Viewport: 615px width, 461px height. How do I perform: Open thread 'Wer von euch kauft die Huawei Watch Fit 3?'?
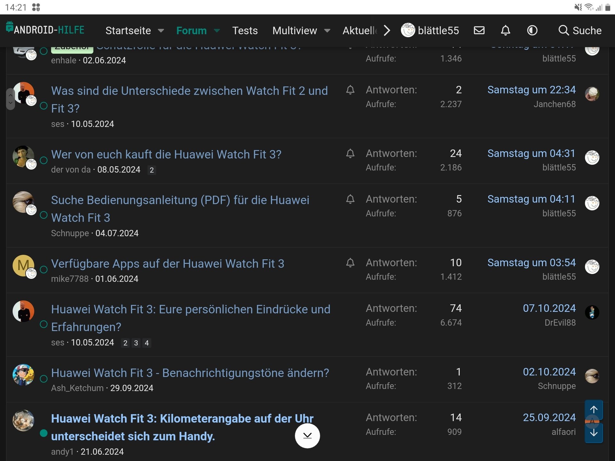[x=166, y=154]
